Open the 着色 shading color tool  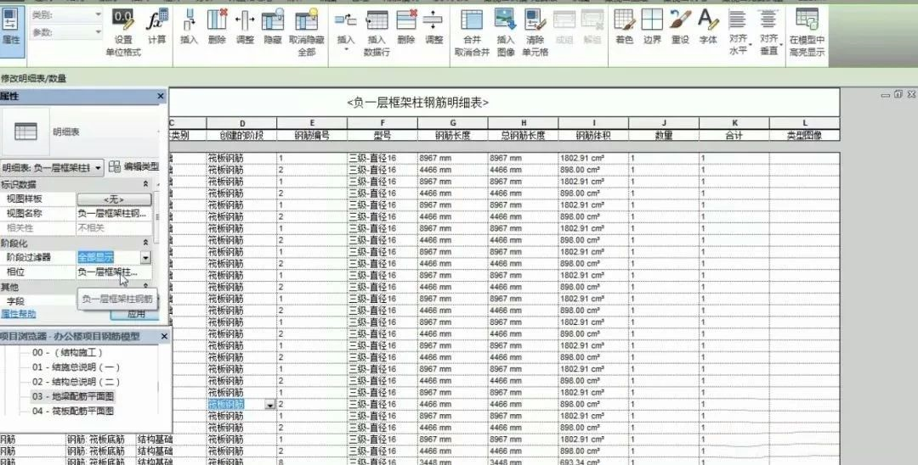624,20
